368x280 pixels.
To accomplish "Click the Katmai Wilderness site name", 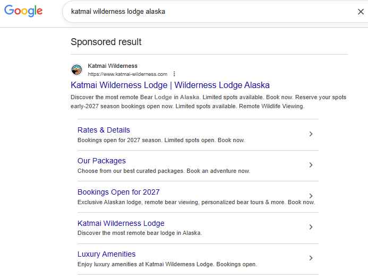I will pos(113,66).
